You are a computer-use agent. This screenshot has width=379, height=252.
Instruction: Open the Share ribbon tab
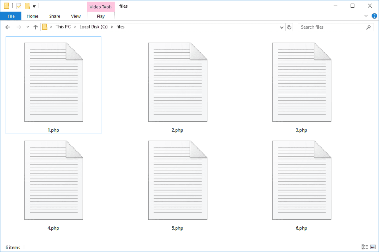pos(55,16)
